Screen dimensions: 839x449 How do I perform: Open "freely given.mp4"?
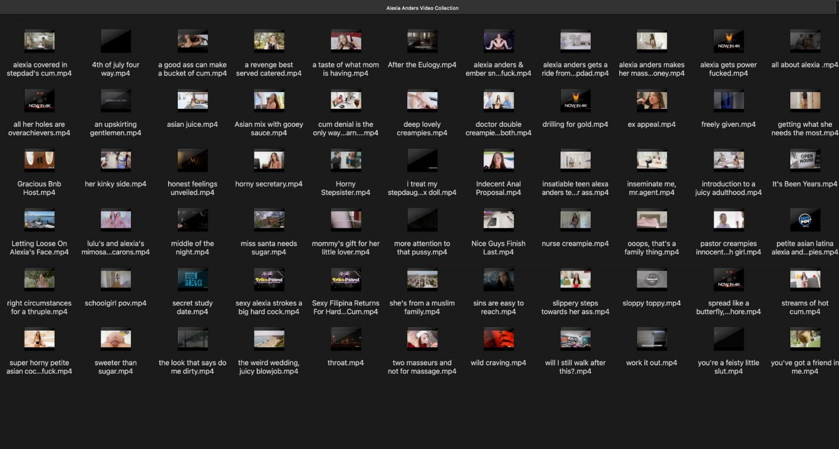click(728, 99)
